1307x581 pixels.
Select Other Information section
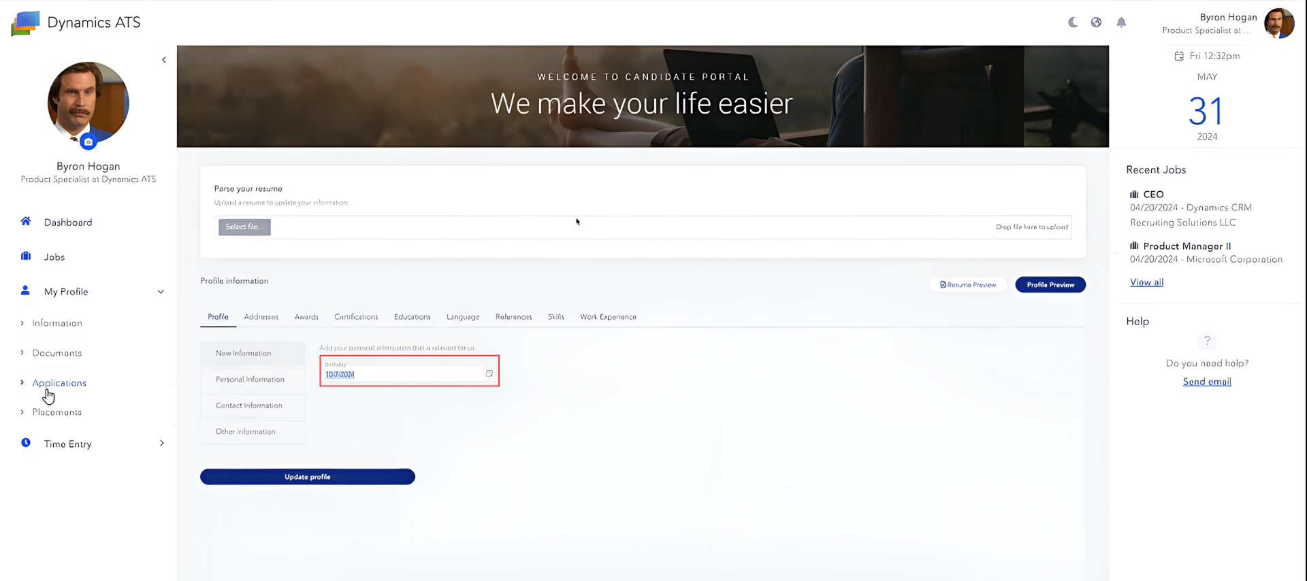pyautogui.click(x=253, y=432)
